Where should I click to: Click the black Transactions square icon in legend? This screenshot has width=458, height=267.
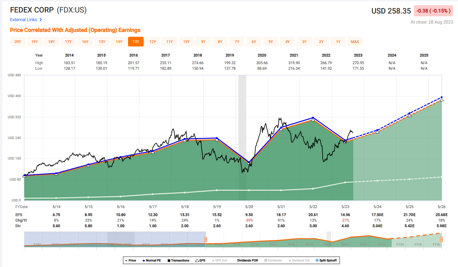(169, 260)
